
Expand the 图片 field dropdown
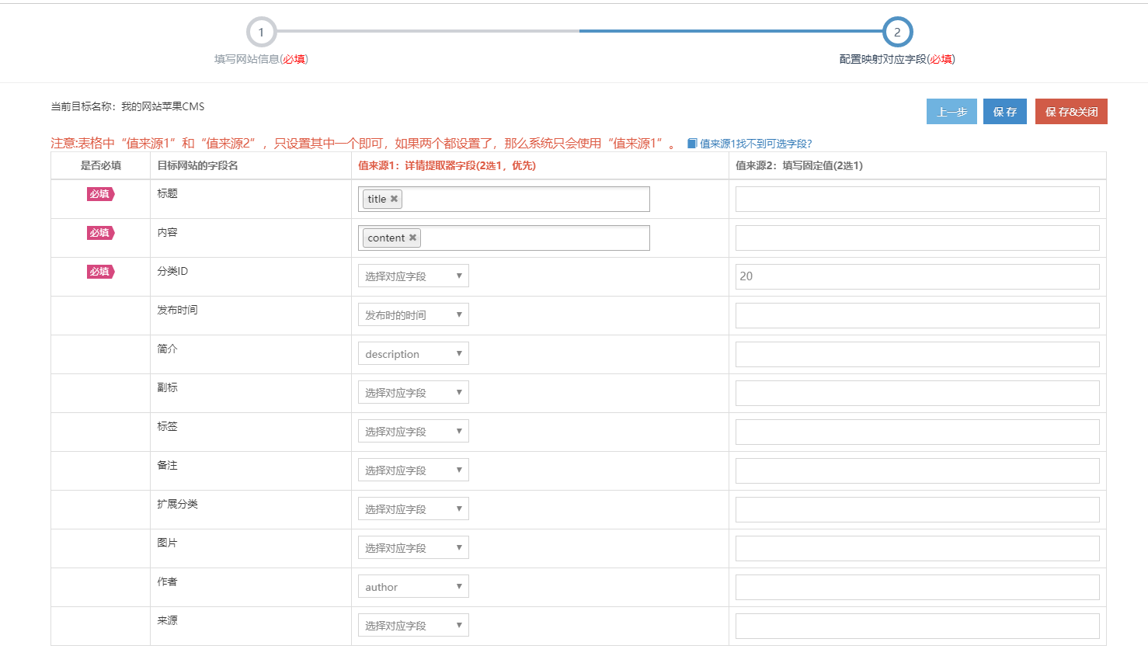pos(413,548)
